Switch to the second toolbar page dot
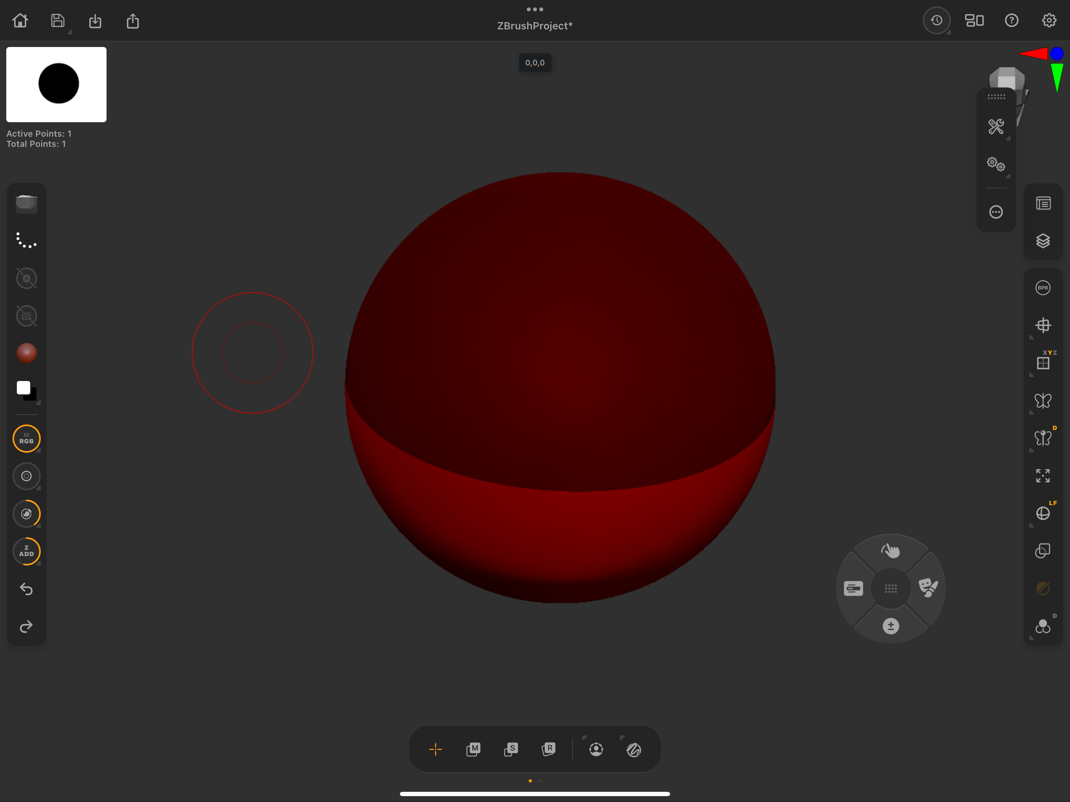 coord(540,781)
